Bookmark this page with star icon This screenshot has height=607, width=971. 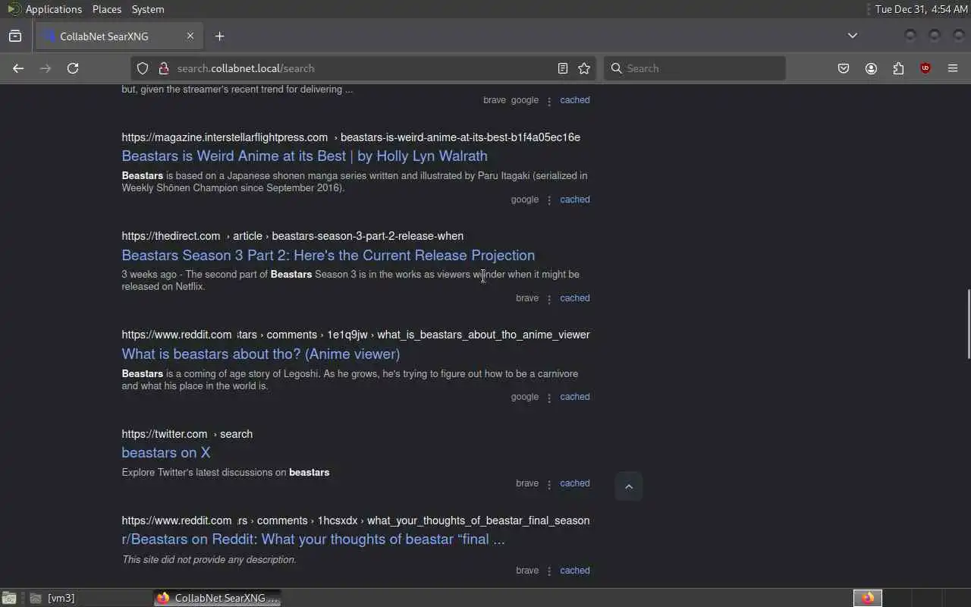click(584, 68)
